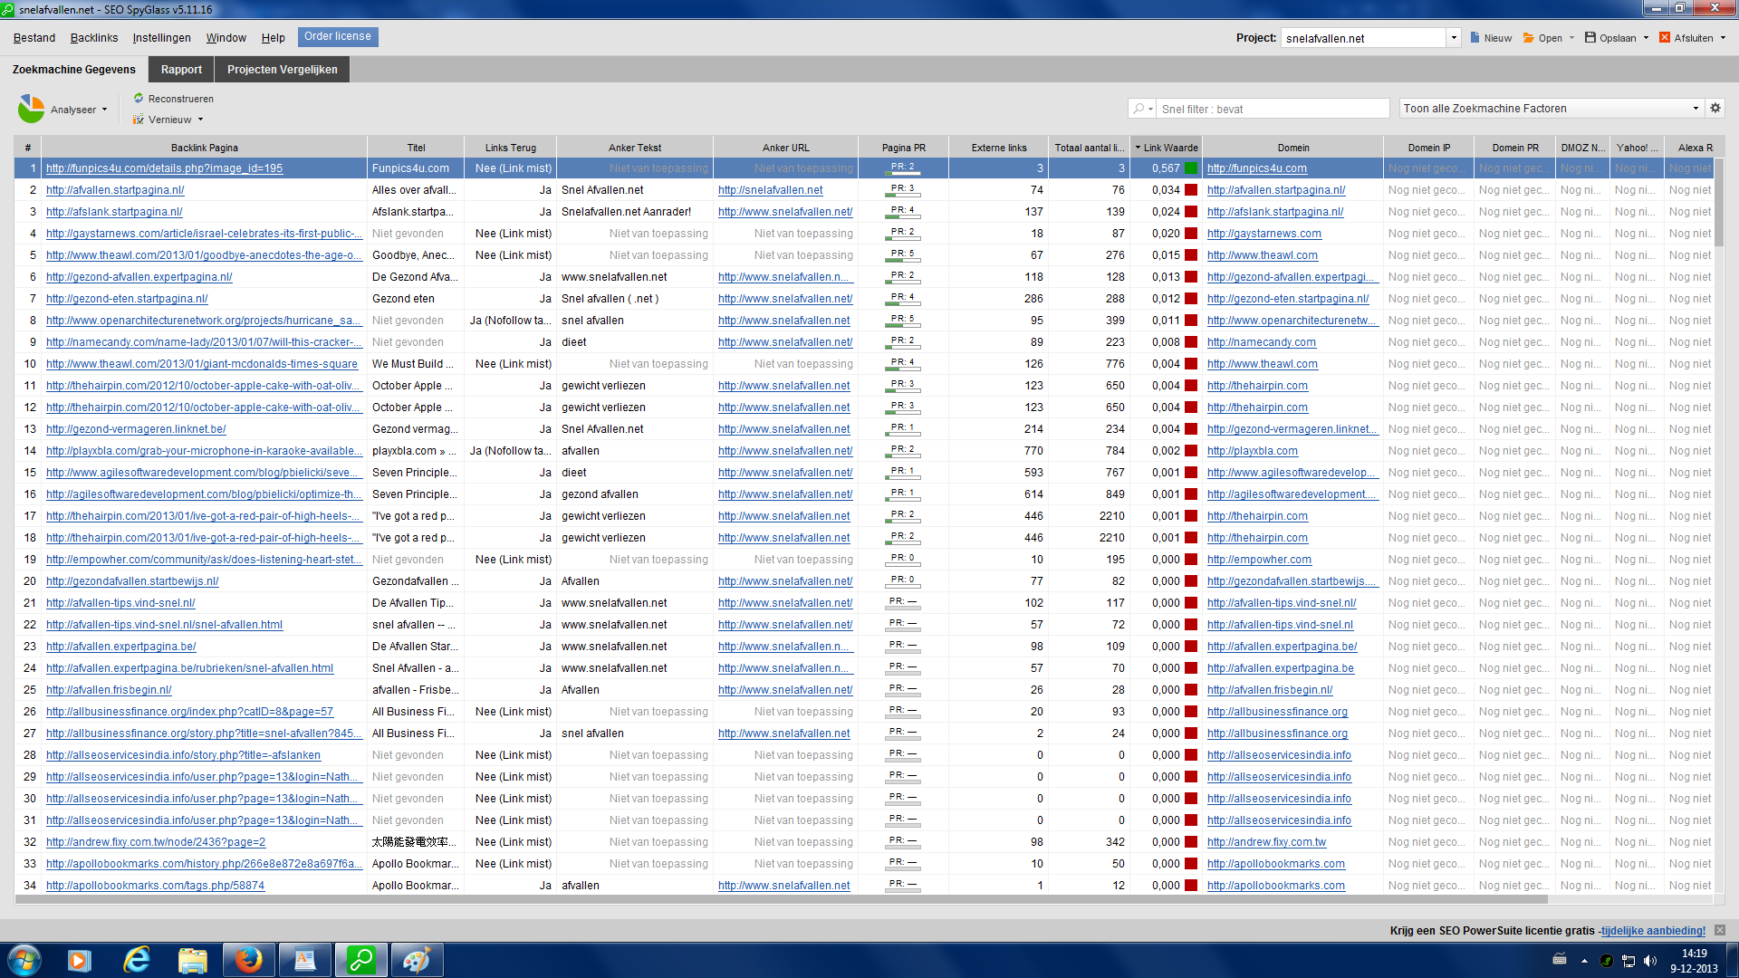Open the Instellingen menu
The width and height of the screenshot is (1739, 978).
162,38
